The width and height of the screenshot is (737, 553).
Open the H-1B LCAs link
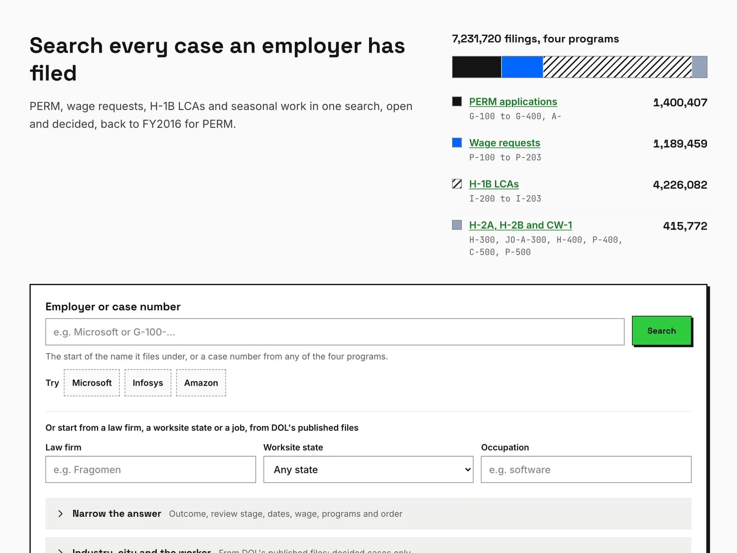[494, 184]
